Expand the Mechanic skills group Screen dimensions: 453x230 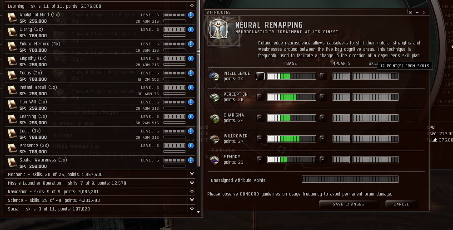point(192,174)
